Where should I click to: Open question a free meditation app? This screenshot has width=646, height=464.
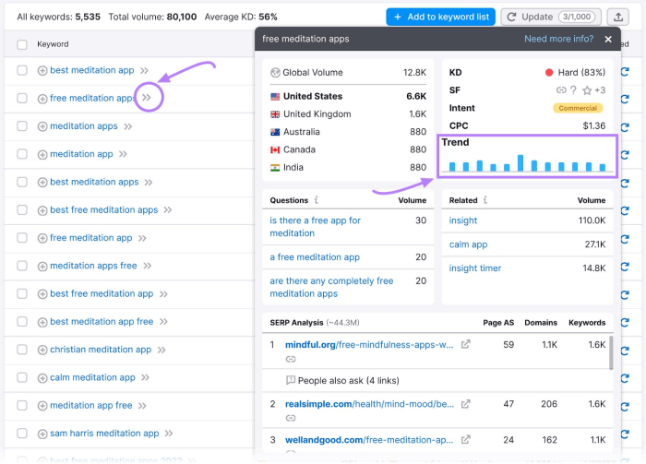[315, 257]
